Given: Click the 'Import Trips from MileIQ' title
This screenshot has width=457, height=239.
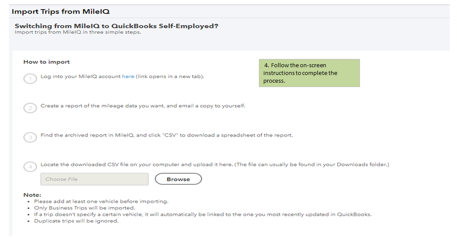Looking at the screenshot, I should [60, 11].
